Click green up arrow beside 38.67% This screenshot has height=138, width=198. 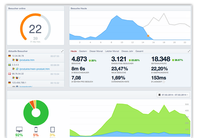pyautogui.click(x=173, y=60)
